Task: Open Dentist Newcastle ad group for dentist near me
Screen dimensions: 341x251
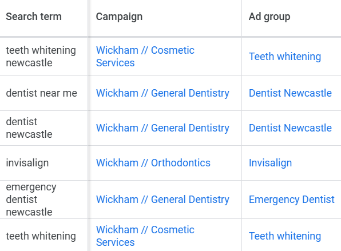Action: 290,93
